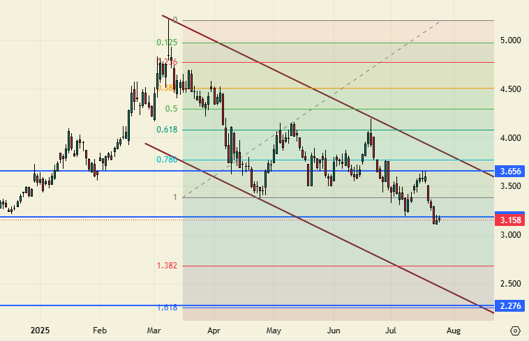Click the 2.276 blue price label
This screenshot has height=341, width=529.
[x=511, y=305]
